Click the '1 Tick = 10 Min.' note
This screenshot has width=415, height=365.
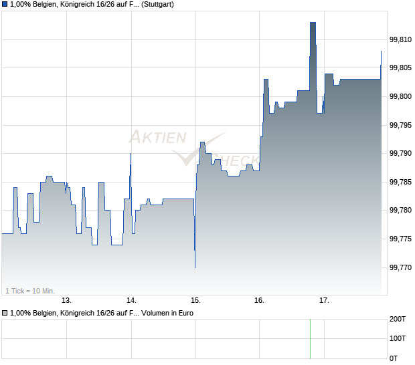[30, 291]
